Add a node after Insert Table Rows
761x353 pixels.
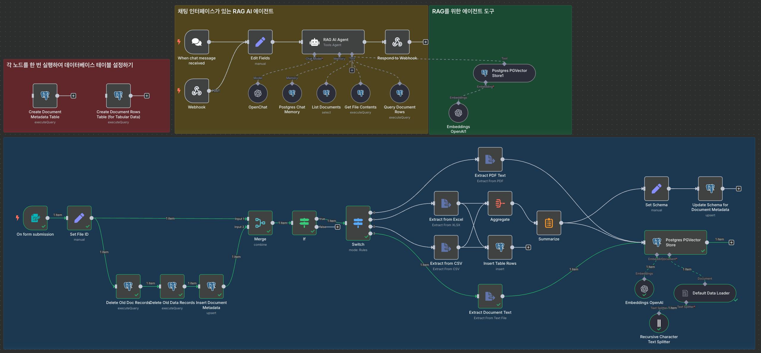coord(528,247)
